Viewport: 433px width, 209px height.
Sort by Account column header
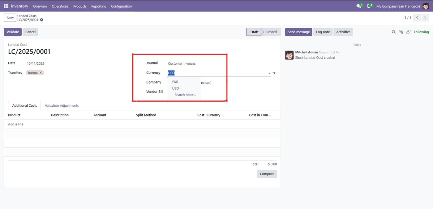(x=100, y=115)
